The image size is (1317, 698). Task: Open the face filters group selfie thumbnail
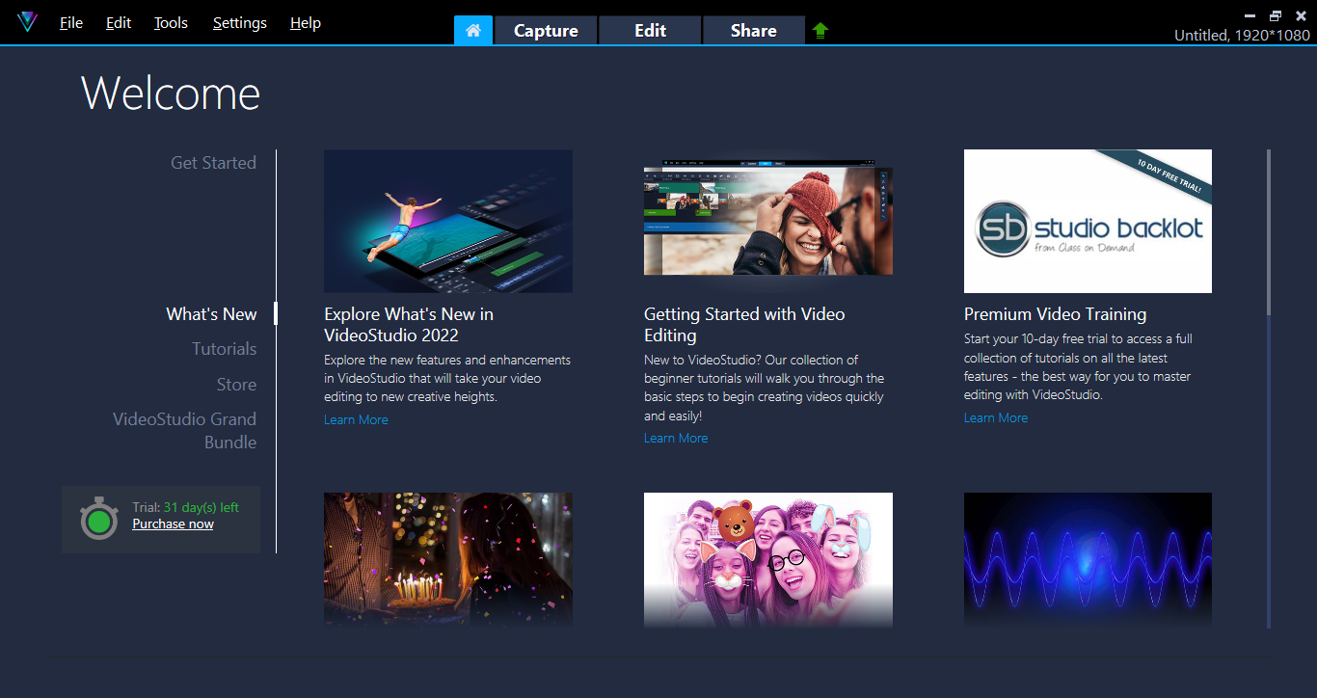point(768,560)
